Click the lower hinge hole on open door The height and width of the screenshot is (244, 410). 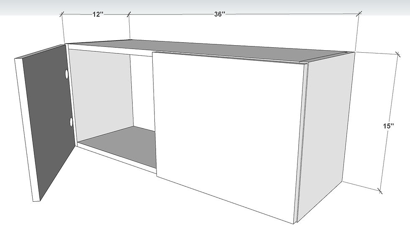(x=71, y=122)
